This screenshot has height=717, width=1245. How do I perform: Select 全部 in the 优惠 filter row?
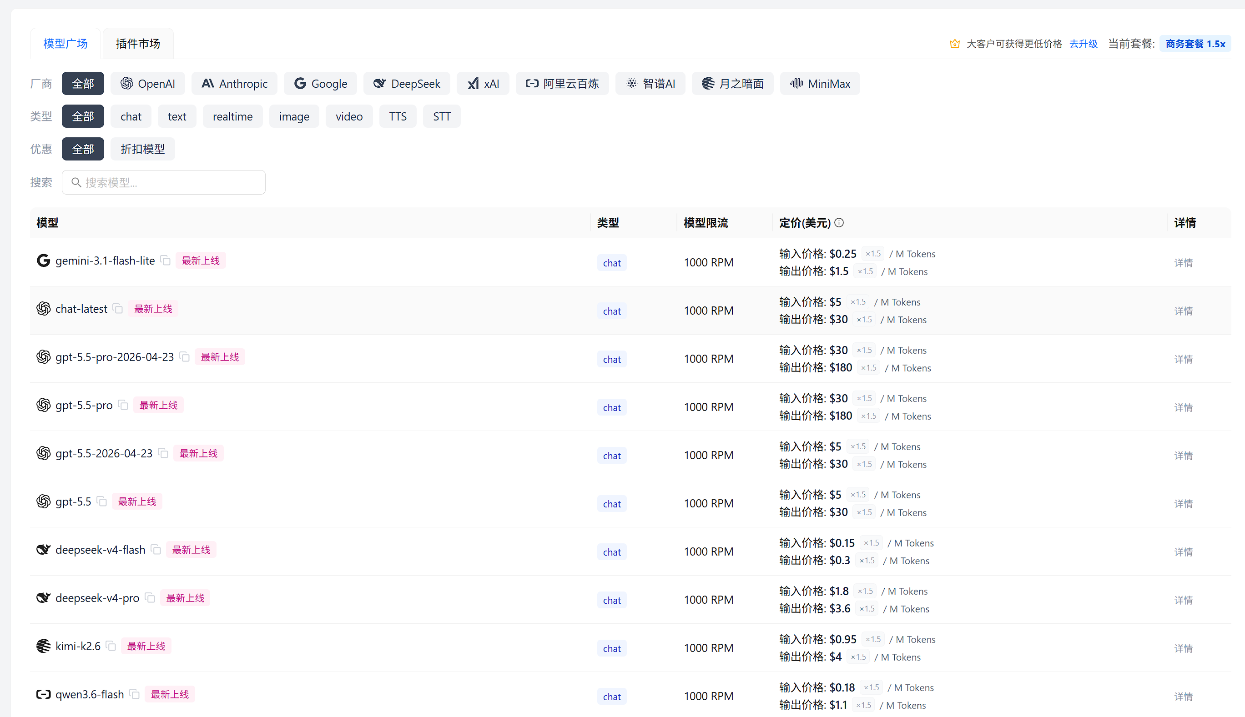click(83, 149)
